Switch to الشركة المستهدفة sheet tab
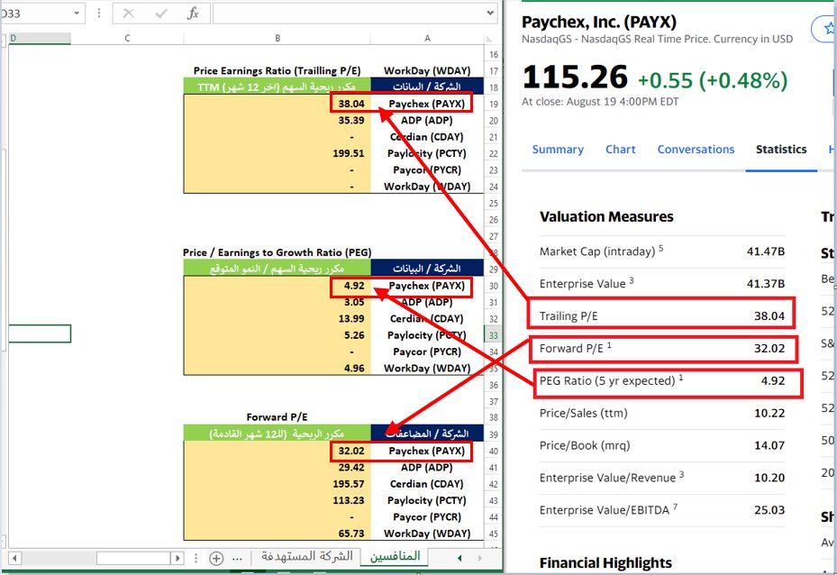 pos(307,556)
